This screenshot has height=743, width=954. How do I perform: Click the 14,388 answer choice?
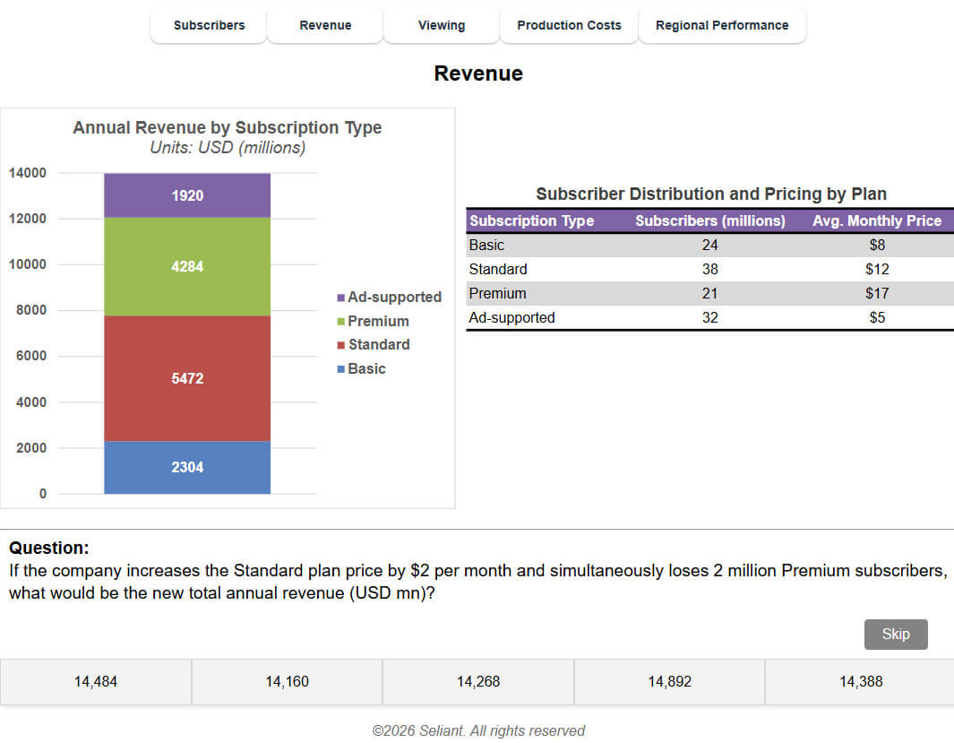coord(861,682)
